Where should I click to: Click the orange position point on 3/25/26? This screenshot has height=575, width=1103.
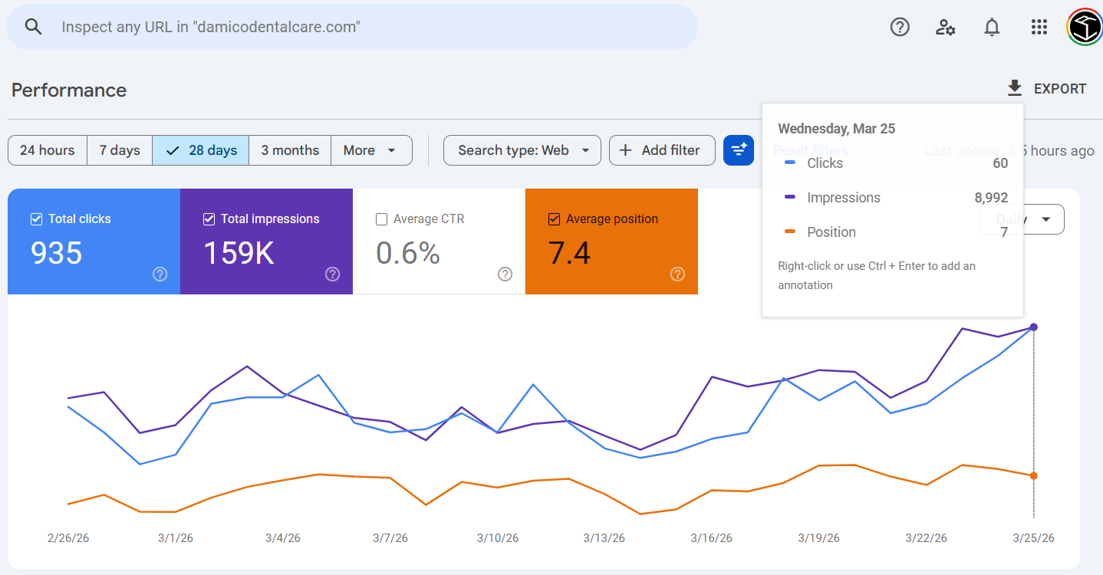[1033, 476]
